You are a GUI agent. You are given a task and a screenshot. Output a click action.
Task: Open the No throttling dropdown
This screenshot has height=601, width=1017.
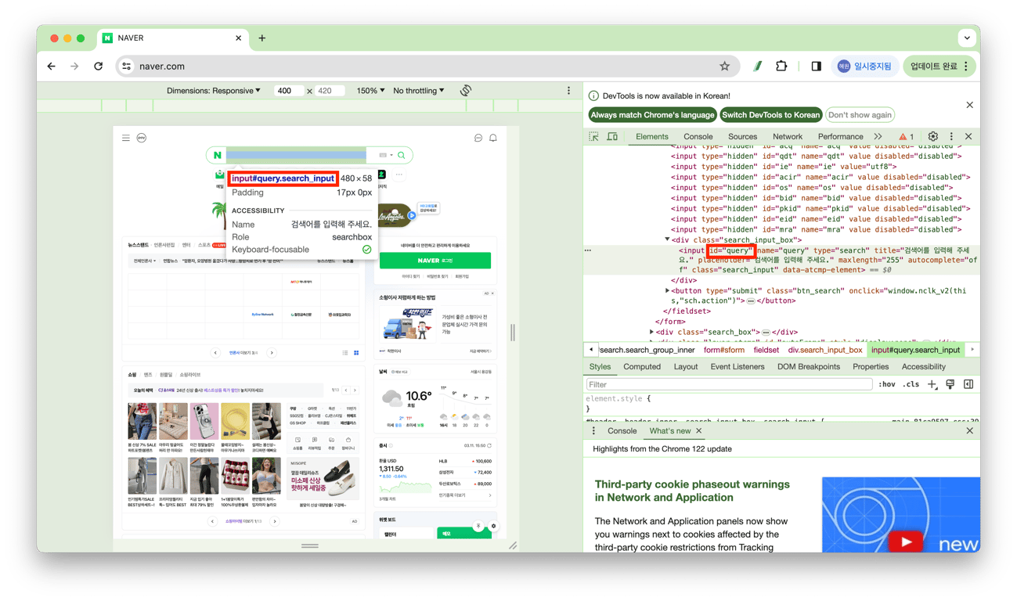(419, 91)
